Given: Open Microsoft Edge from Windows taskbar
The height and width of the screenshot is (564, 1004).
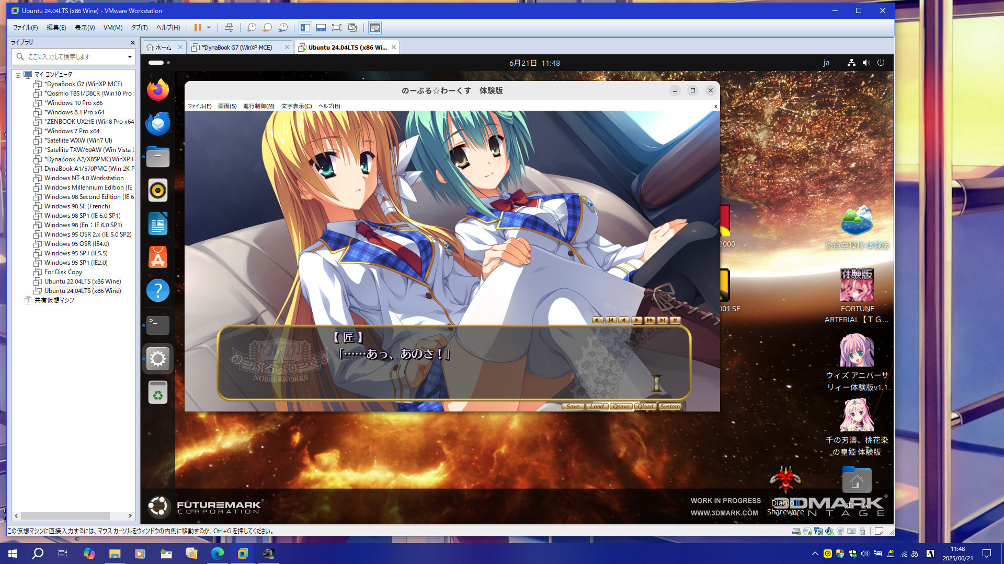Looking at the screenshot, I should [x=218, y=554].
